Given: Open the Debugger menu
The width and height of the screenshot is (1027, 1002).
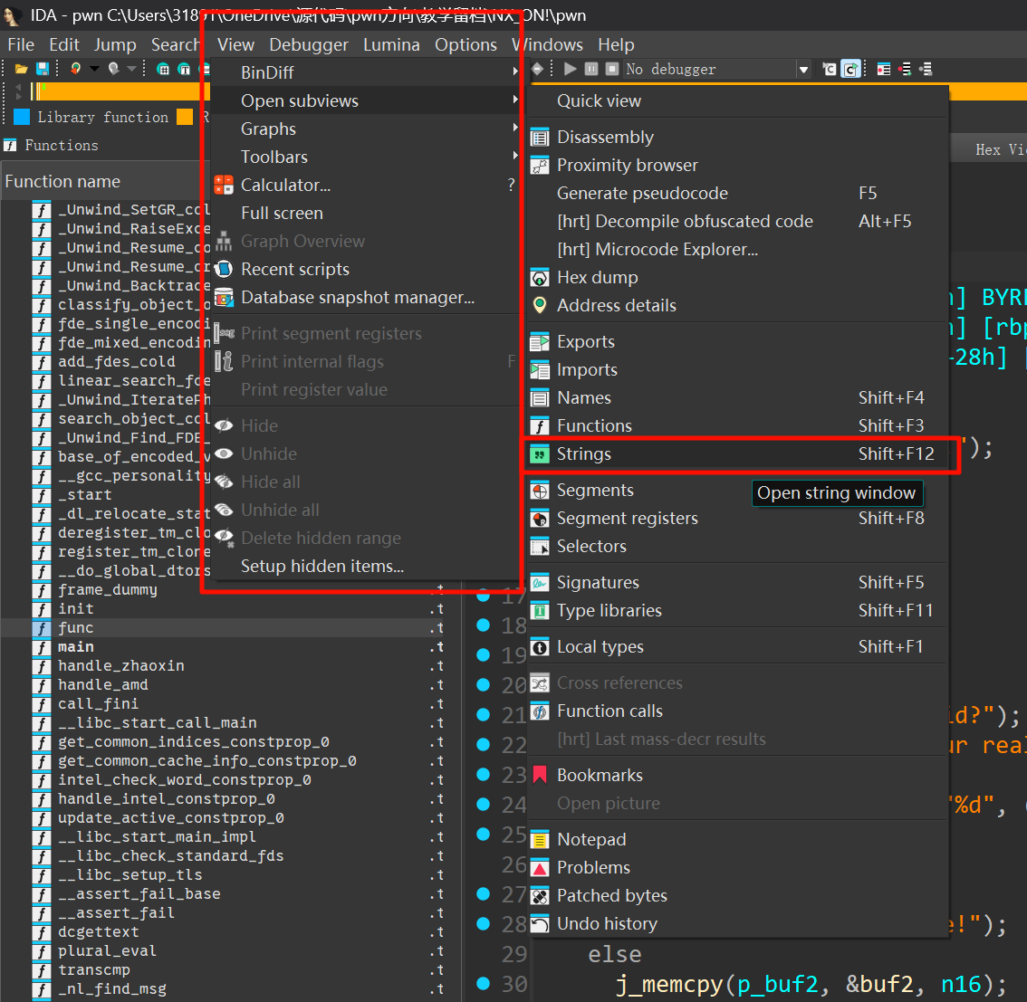Looking at the screenshot, I should coord(309,44).
